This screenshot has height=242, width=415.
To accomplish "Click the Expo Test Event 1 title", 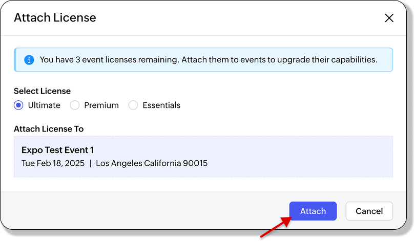I will point(57,150).
